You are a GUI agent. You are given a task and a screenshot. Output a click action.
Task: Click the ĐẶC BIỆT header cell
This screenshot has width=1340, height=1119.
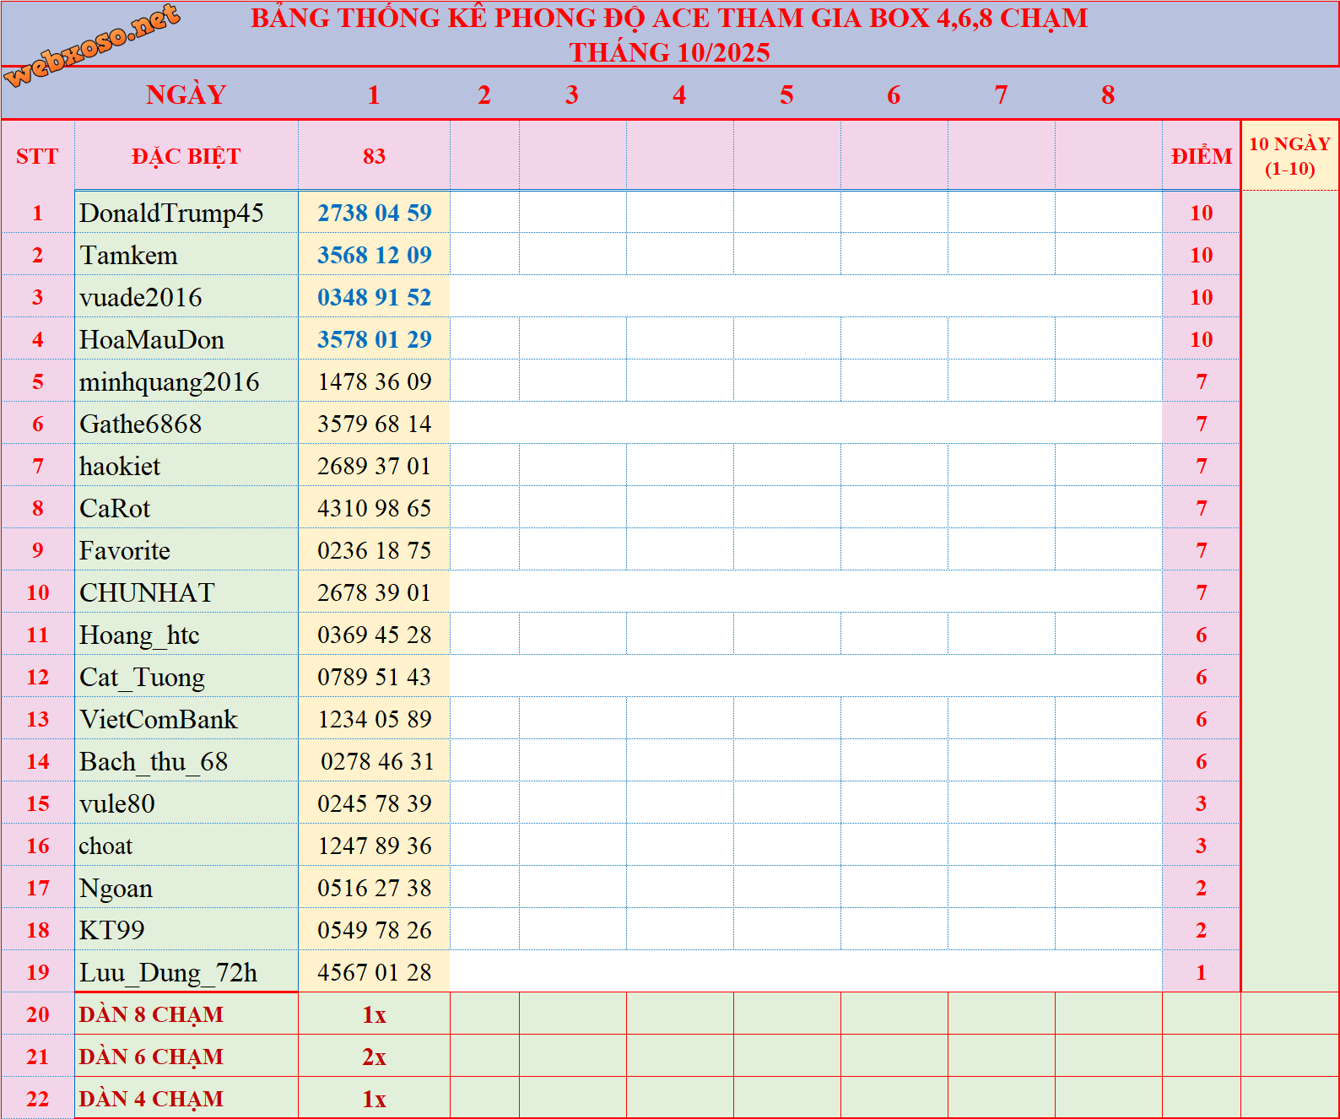[x=186, y=156]
